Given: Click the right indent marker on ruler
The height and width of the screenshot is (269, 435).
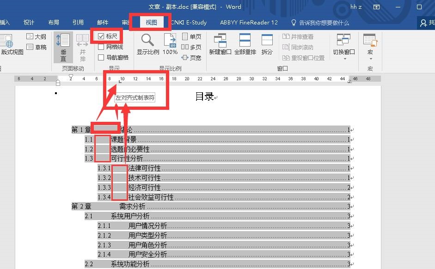Looking at the screenshot, I should (x=349, y=81).
